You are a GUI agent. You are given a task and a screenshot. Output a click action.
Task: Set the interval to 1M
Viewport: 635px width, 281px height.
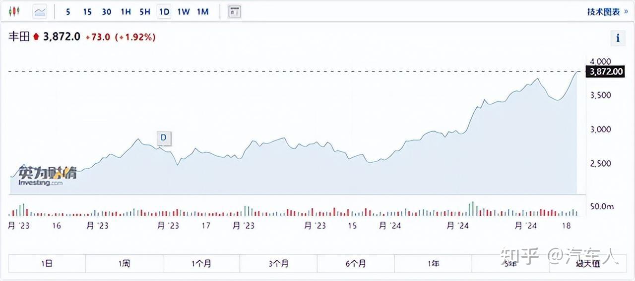point(202,12)
